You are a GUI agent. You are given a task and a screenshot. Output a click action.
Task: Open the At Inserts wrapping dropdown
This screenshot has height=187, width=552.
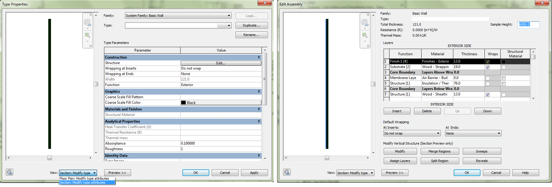coord(412,133)
